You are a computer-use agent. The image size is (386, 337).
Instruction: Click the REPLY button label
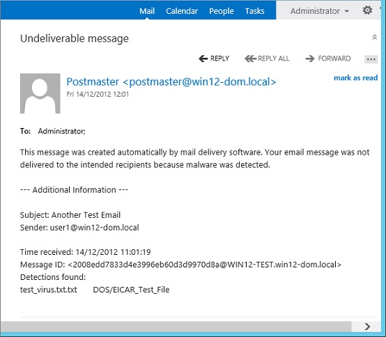(219, 58)
